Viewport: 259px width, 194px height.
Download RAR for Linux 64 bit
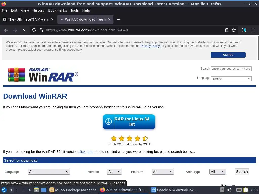click(129, 122)
